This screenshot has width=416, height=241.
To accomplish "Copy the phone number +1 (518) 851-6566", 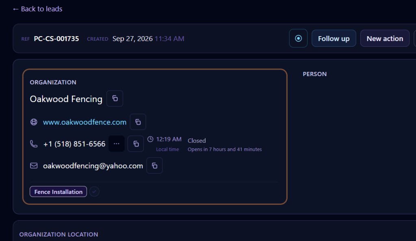I will (x=136, y=143).
